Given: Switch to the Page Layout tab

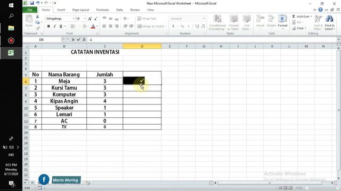Looking at the screenshot, I should (x=80, y=10).
